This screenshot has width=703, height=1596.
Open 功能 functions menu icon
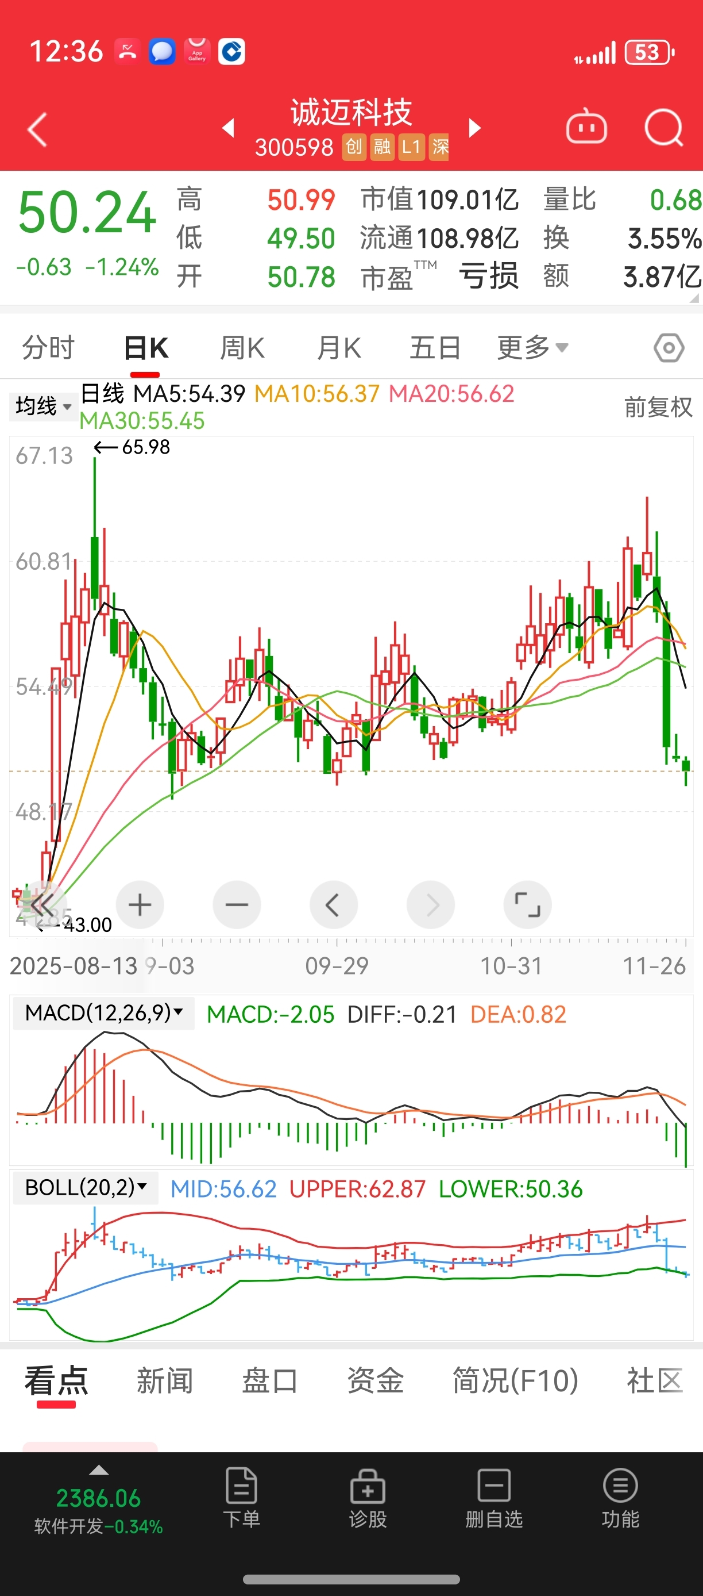click(x=620, y=1498)
